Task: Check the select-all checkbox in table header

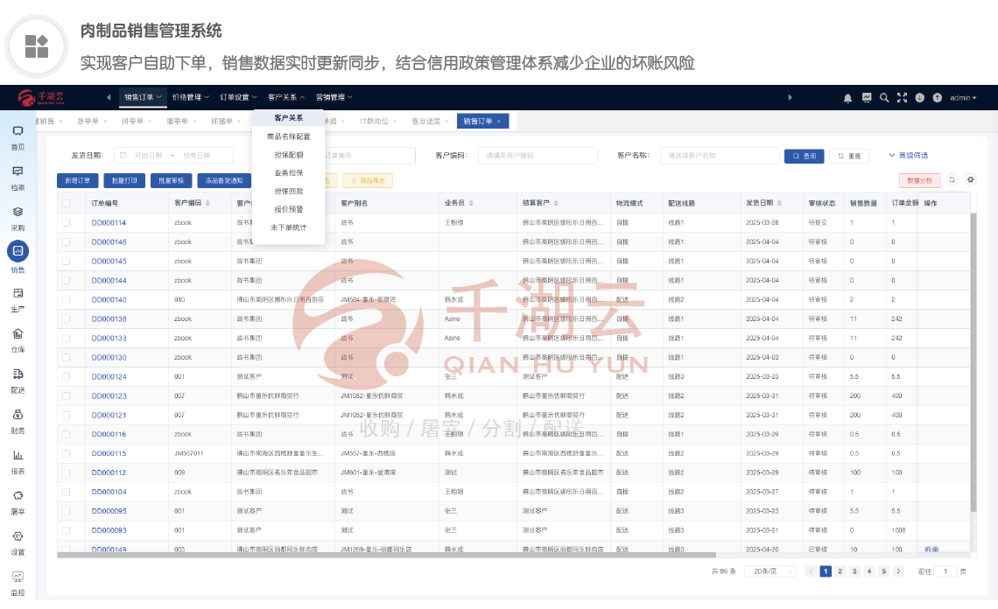Action: 66,203
